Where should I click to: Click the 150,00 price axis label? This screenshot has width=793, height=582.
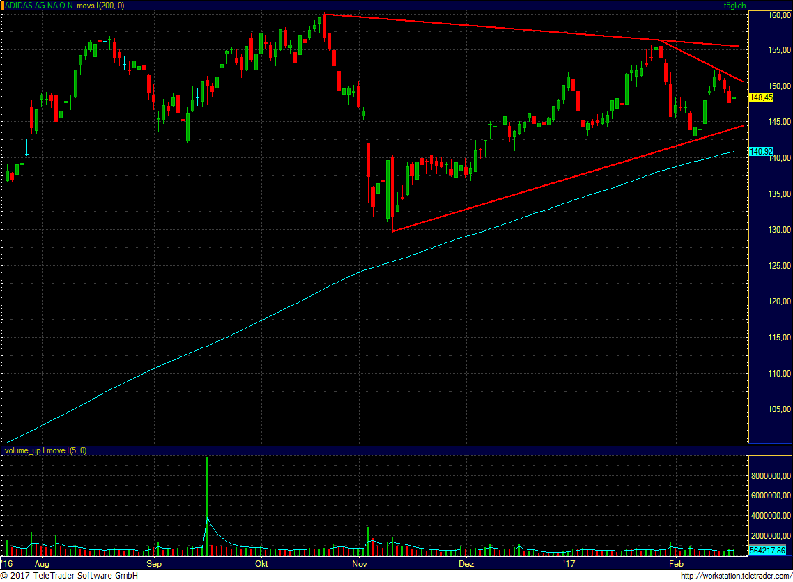point(779,86)
